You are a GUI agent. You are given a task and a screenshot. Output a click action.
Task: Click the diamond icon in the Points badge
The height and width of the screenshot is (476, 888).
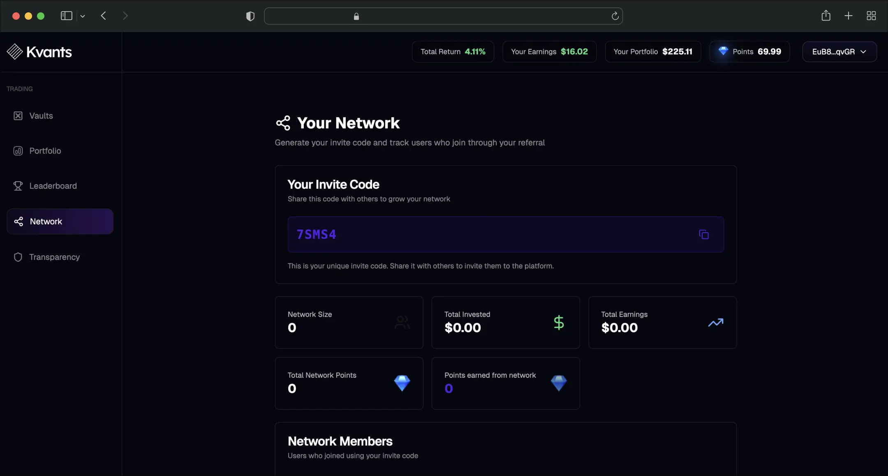coord(723,51)
